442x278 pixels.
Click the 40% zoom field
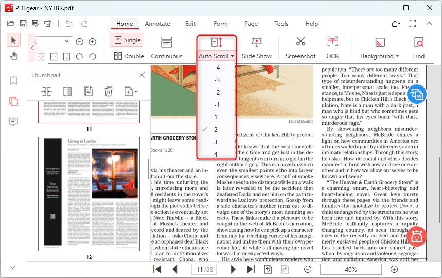pos(351,270)
